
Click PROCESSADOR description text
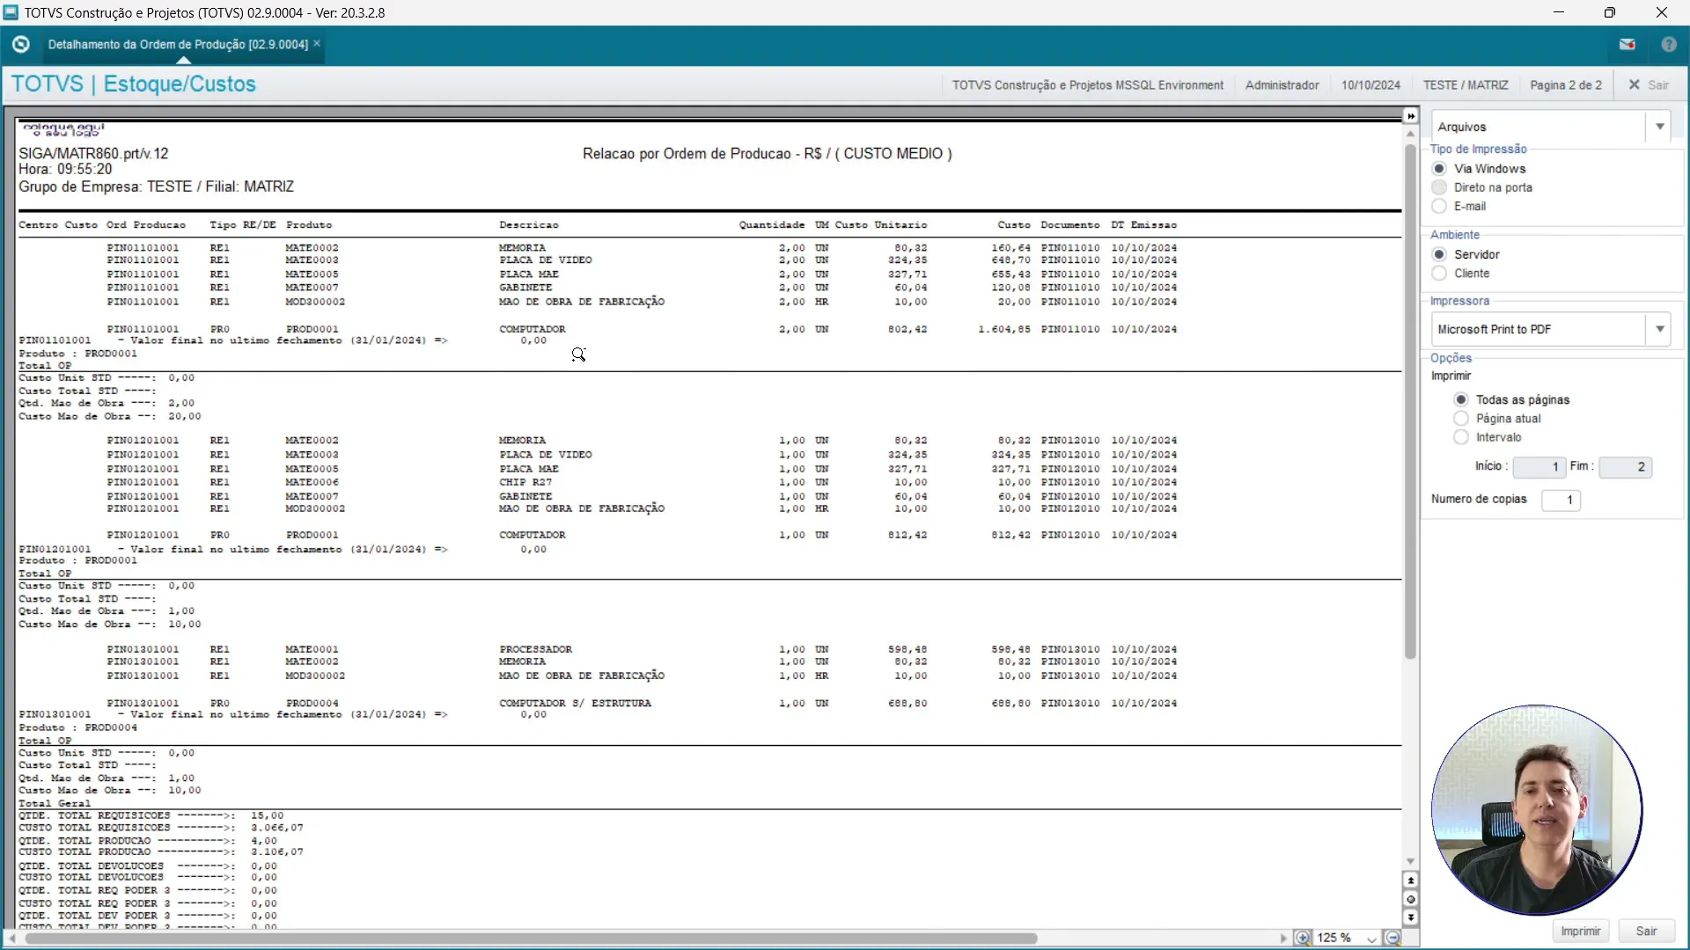535,650
